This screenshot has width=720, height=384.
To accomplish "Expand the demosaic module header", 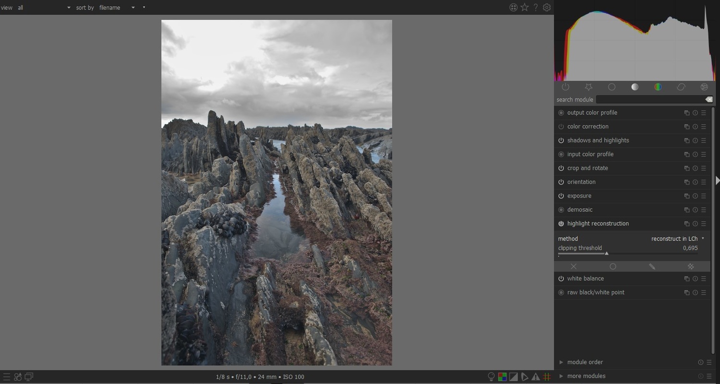I will (579, 210).
